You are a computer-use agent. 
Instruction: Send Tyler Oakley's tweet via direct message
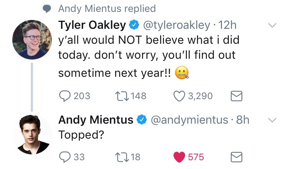point(237,96)
